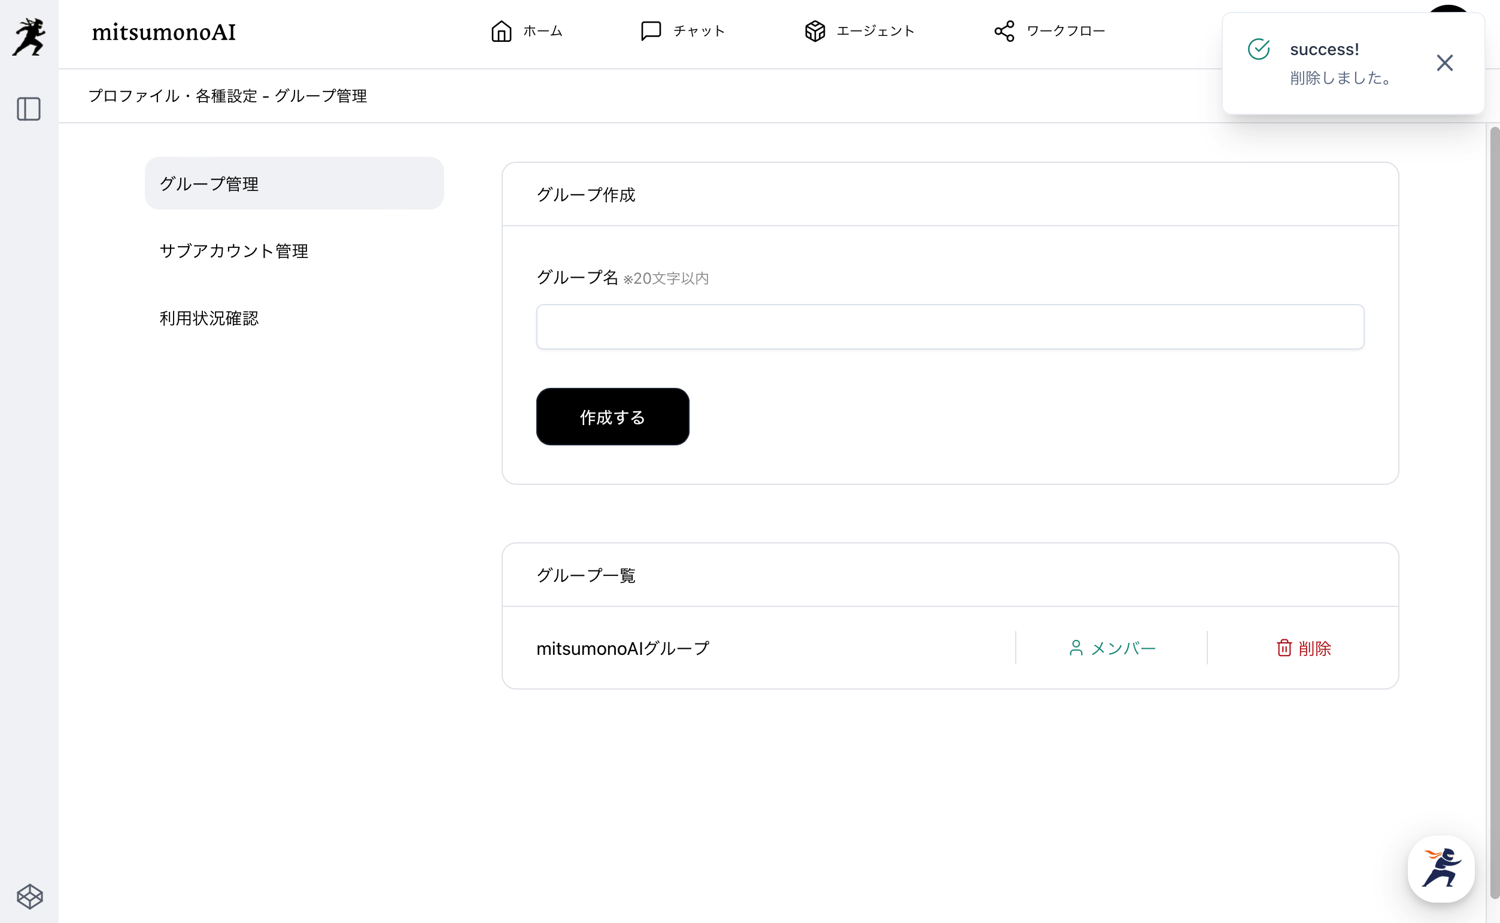Dismiss the success notification
1500x923 pixels.
[x=1444, y=63]
